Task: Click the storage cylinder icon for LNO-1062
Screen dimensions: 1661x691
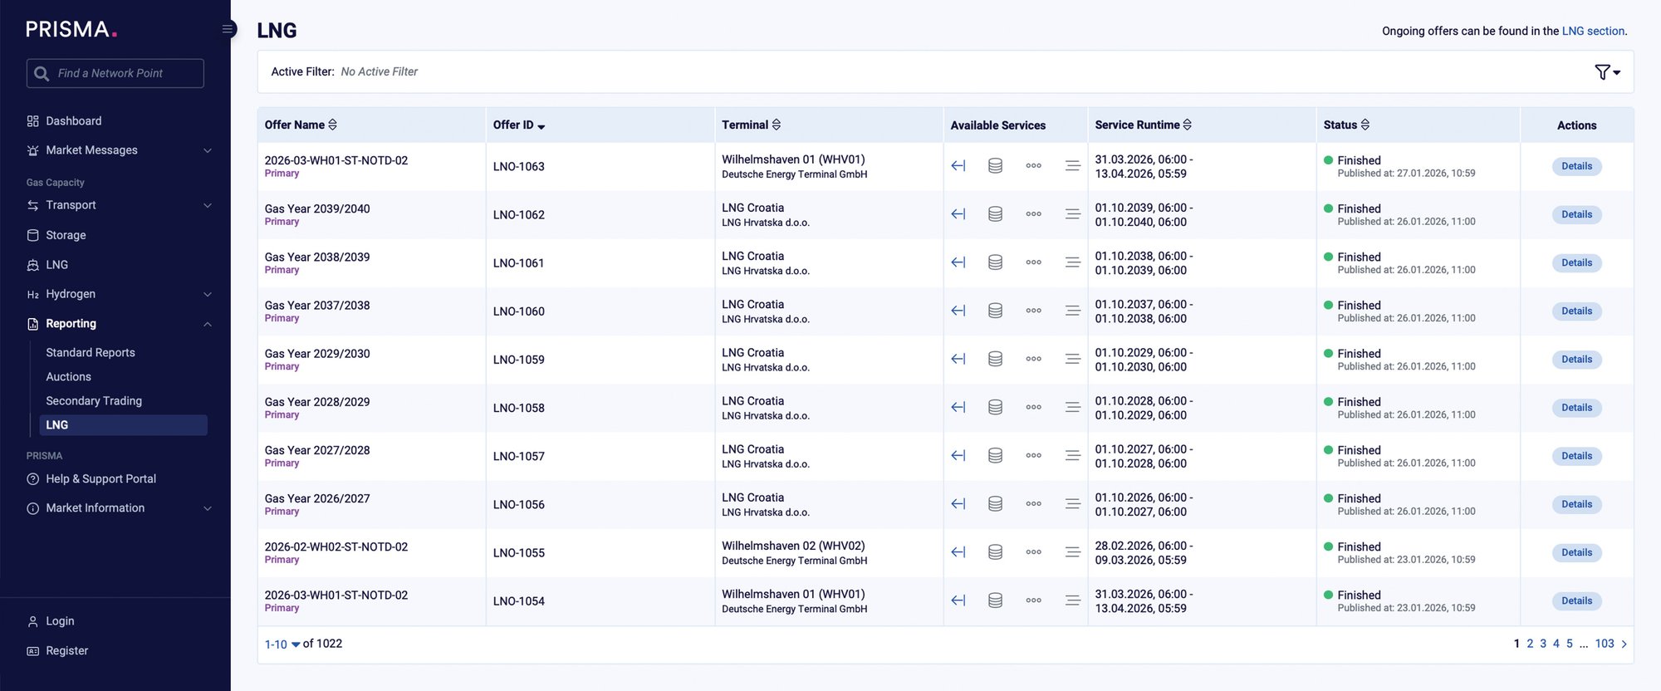Action: [x=995, y=214]
